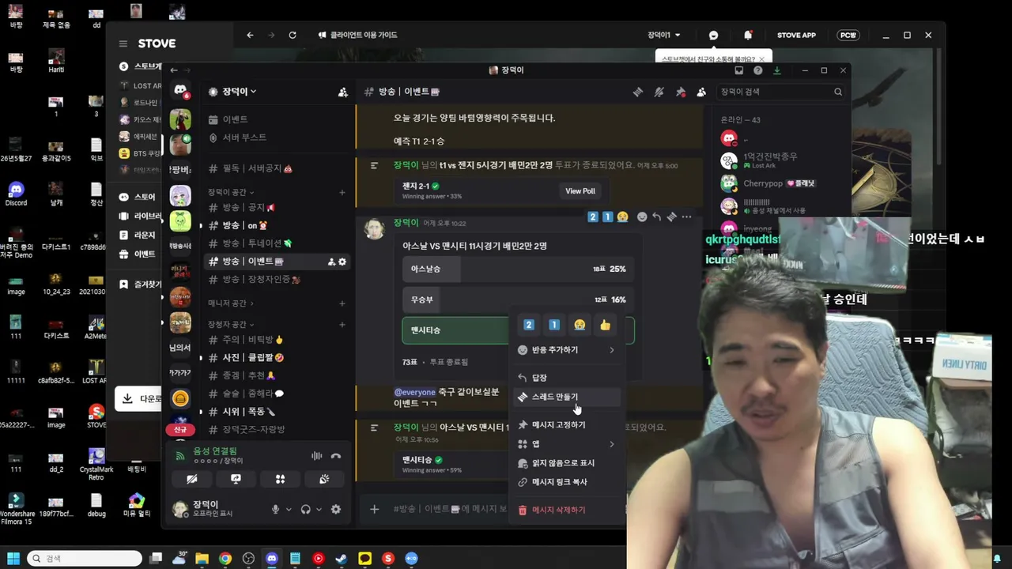Select 읽지 않음으로 표시 menu item

coord(567,463)
